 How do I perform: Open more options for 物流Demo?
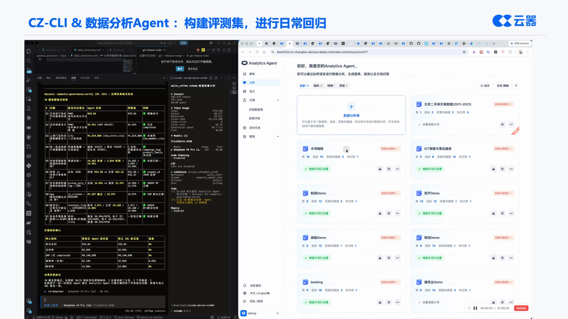point(511,258)
